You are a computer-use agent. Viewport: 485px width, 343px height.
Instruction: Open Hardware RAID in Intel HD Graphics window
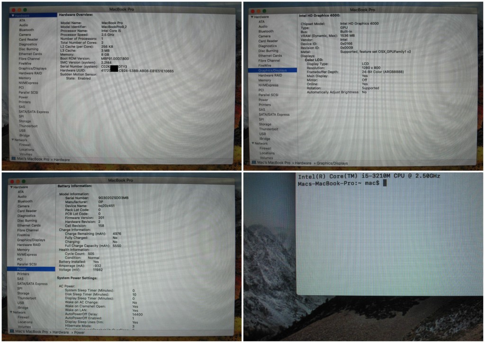[270, 75]
